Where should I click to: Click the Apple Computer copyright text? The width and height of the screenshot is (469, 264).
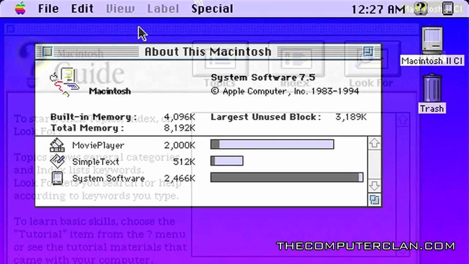coord(285,91)
